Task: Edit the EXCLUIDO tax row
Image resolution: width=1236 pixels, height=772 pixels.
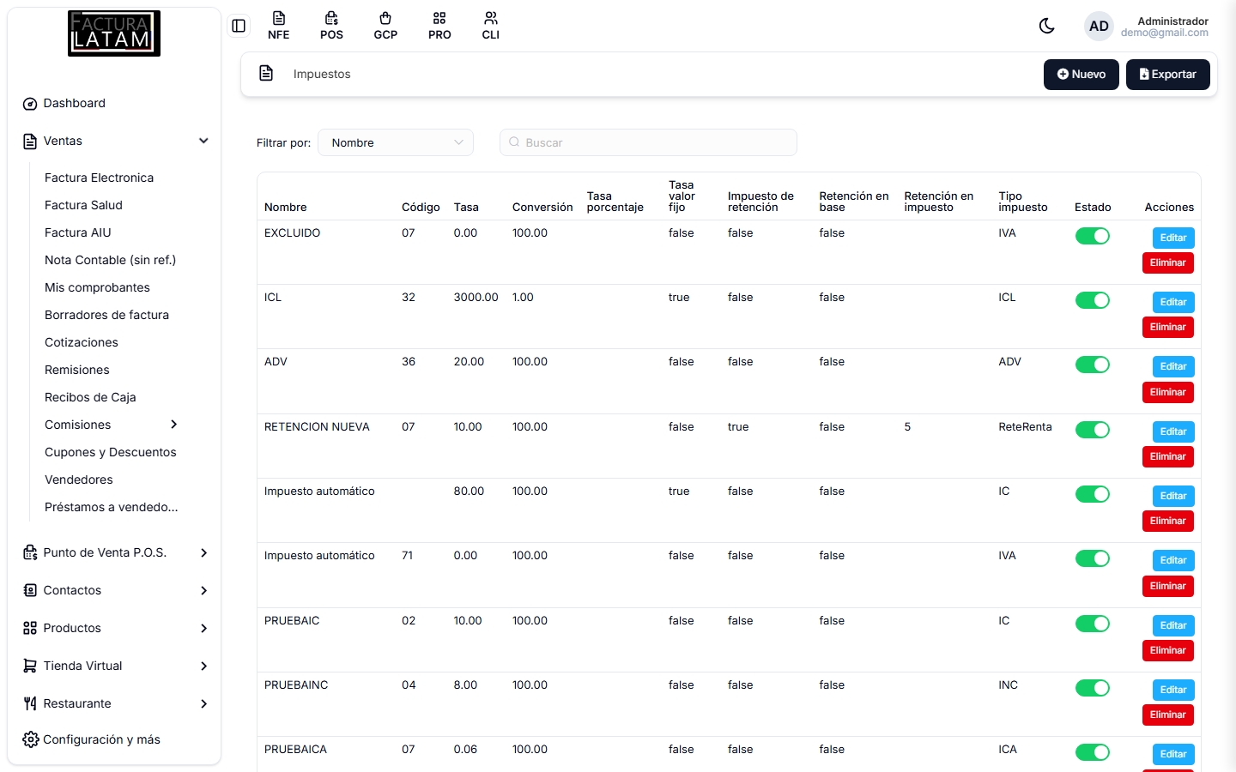Action: point(1173,238)
